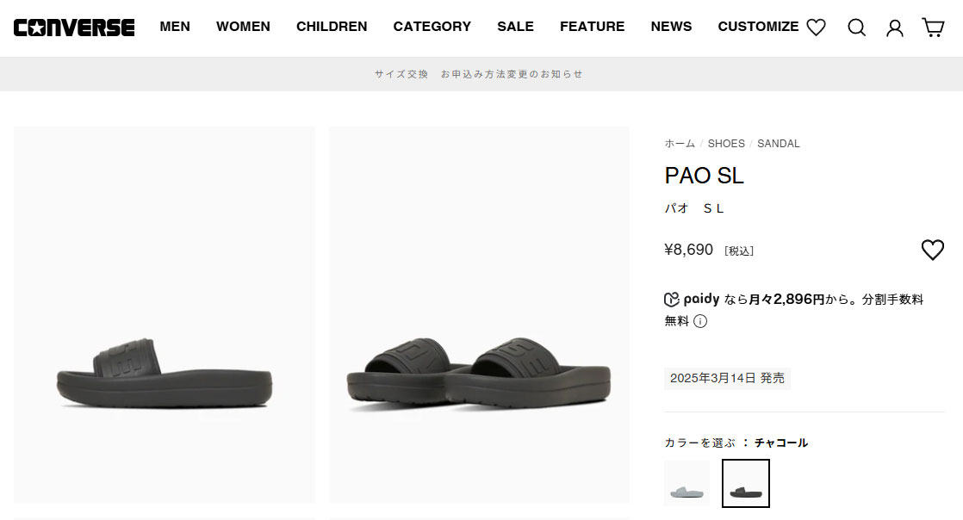
Task: Open the CHILDREN menu
Action: [332, 27]
